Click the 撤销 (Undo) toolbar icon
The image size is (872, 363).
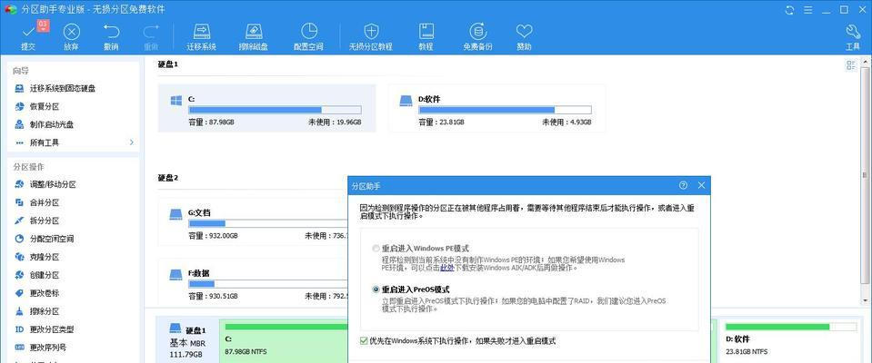click(111, 32)
